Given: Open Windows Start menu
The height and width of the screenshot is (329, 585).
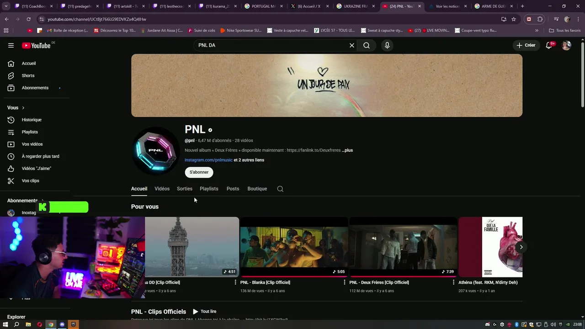Looking at the screenshot, I should 5,324.
